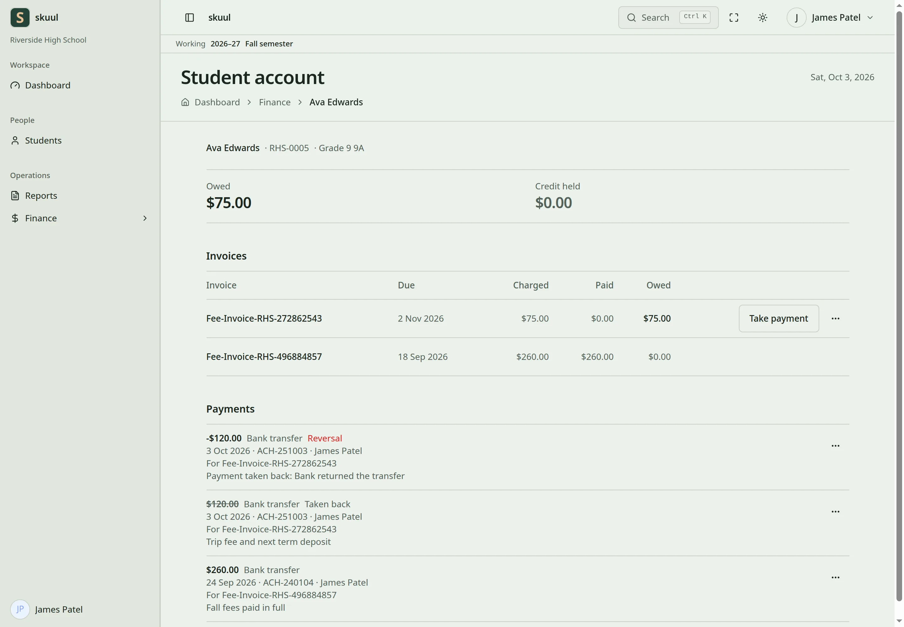Expand the Finance sidebar chevron

[x=144, y=218]
